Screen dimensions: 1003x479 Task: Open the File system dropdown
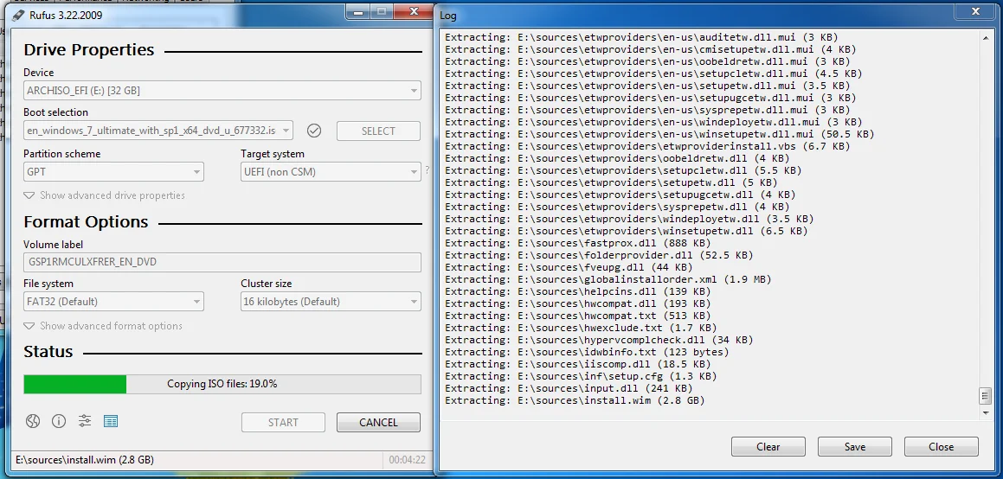tap(113, 302)
